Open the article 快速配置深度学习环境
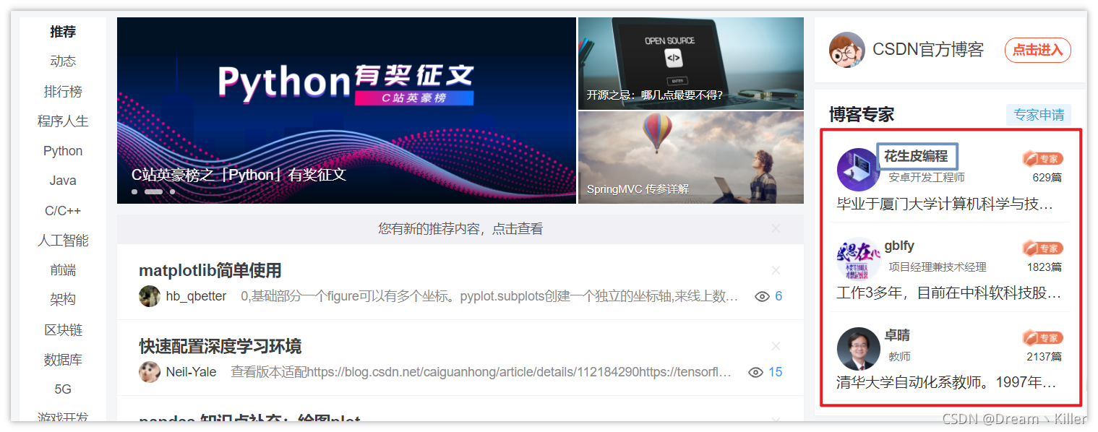Viewport: 1098px width, 432px height. (220, 347)
